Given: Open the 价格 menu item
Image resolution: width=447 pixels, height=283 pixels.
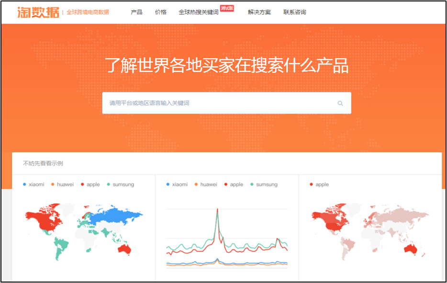Looking at the screenshot, I should tap(161, 12).
